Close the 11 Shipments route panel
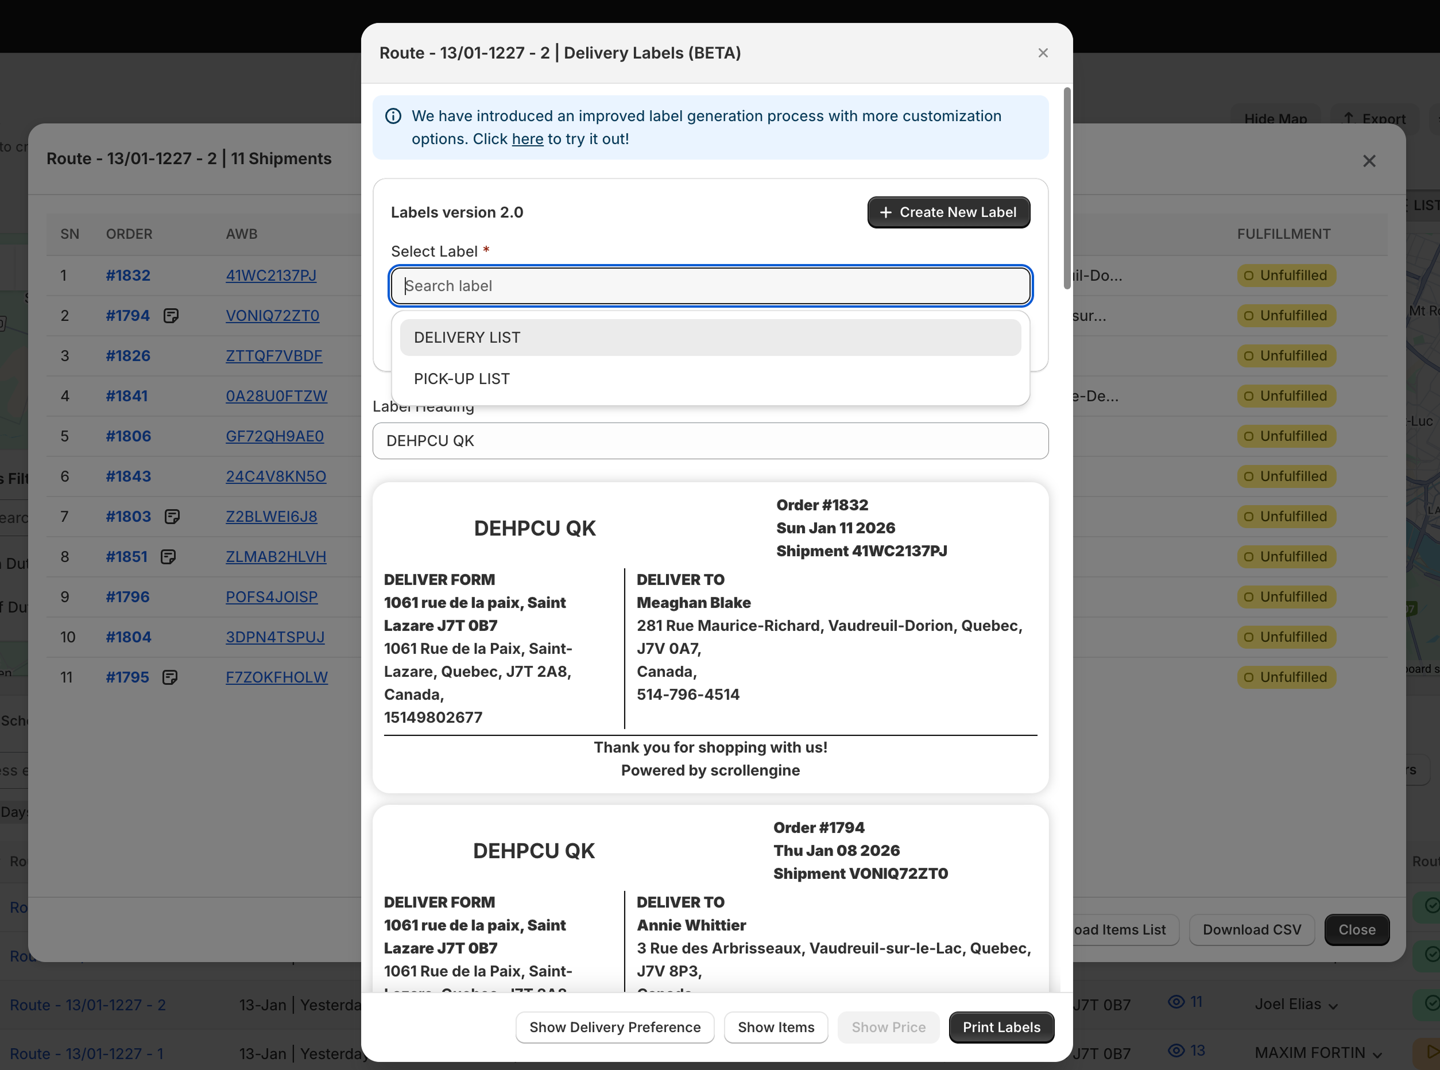 click(x=1369, y=161)
